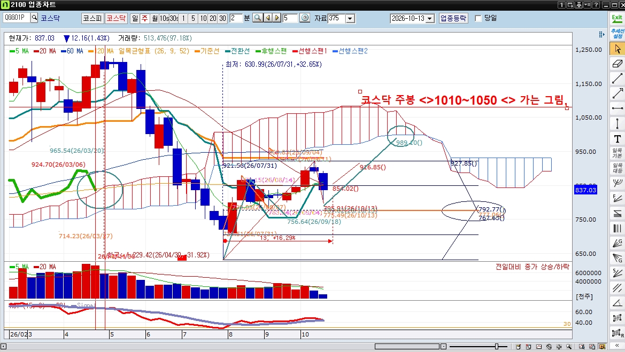Screen dimensions: 625x352
Task: Collapse the drawing toolbar with double chevron
Action: point(618,345)
